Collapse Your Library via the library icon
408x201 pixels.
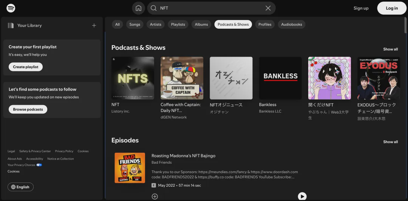coord(11,25)
